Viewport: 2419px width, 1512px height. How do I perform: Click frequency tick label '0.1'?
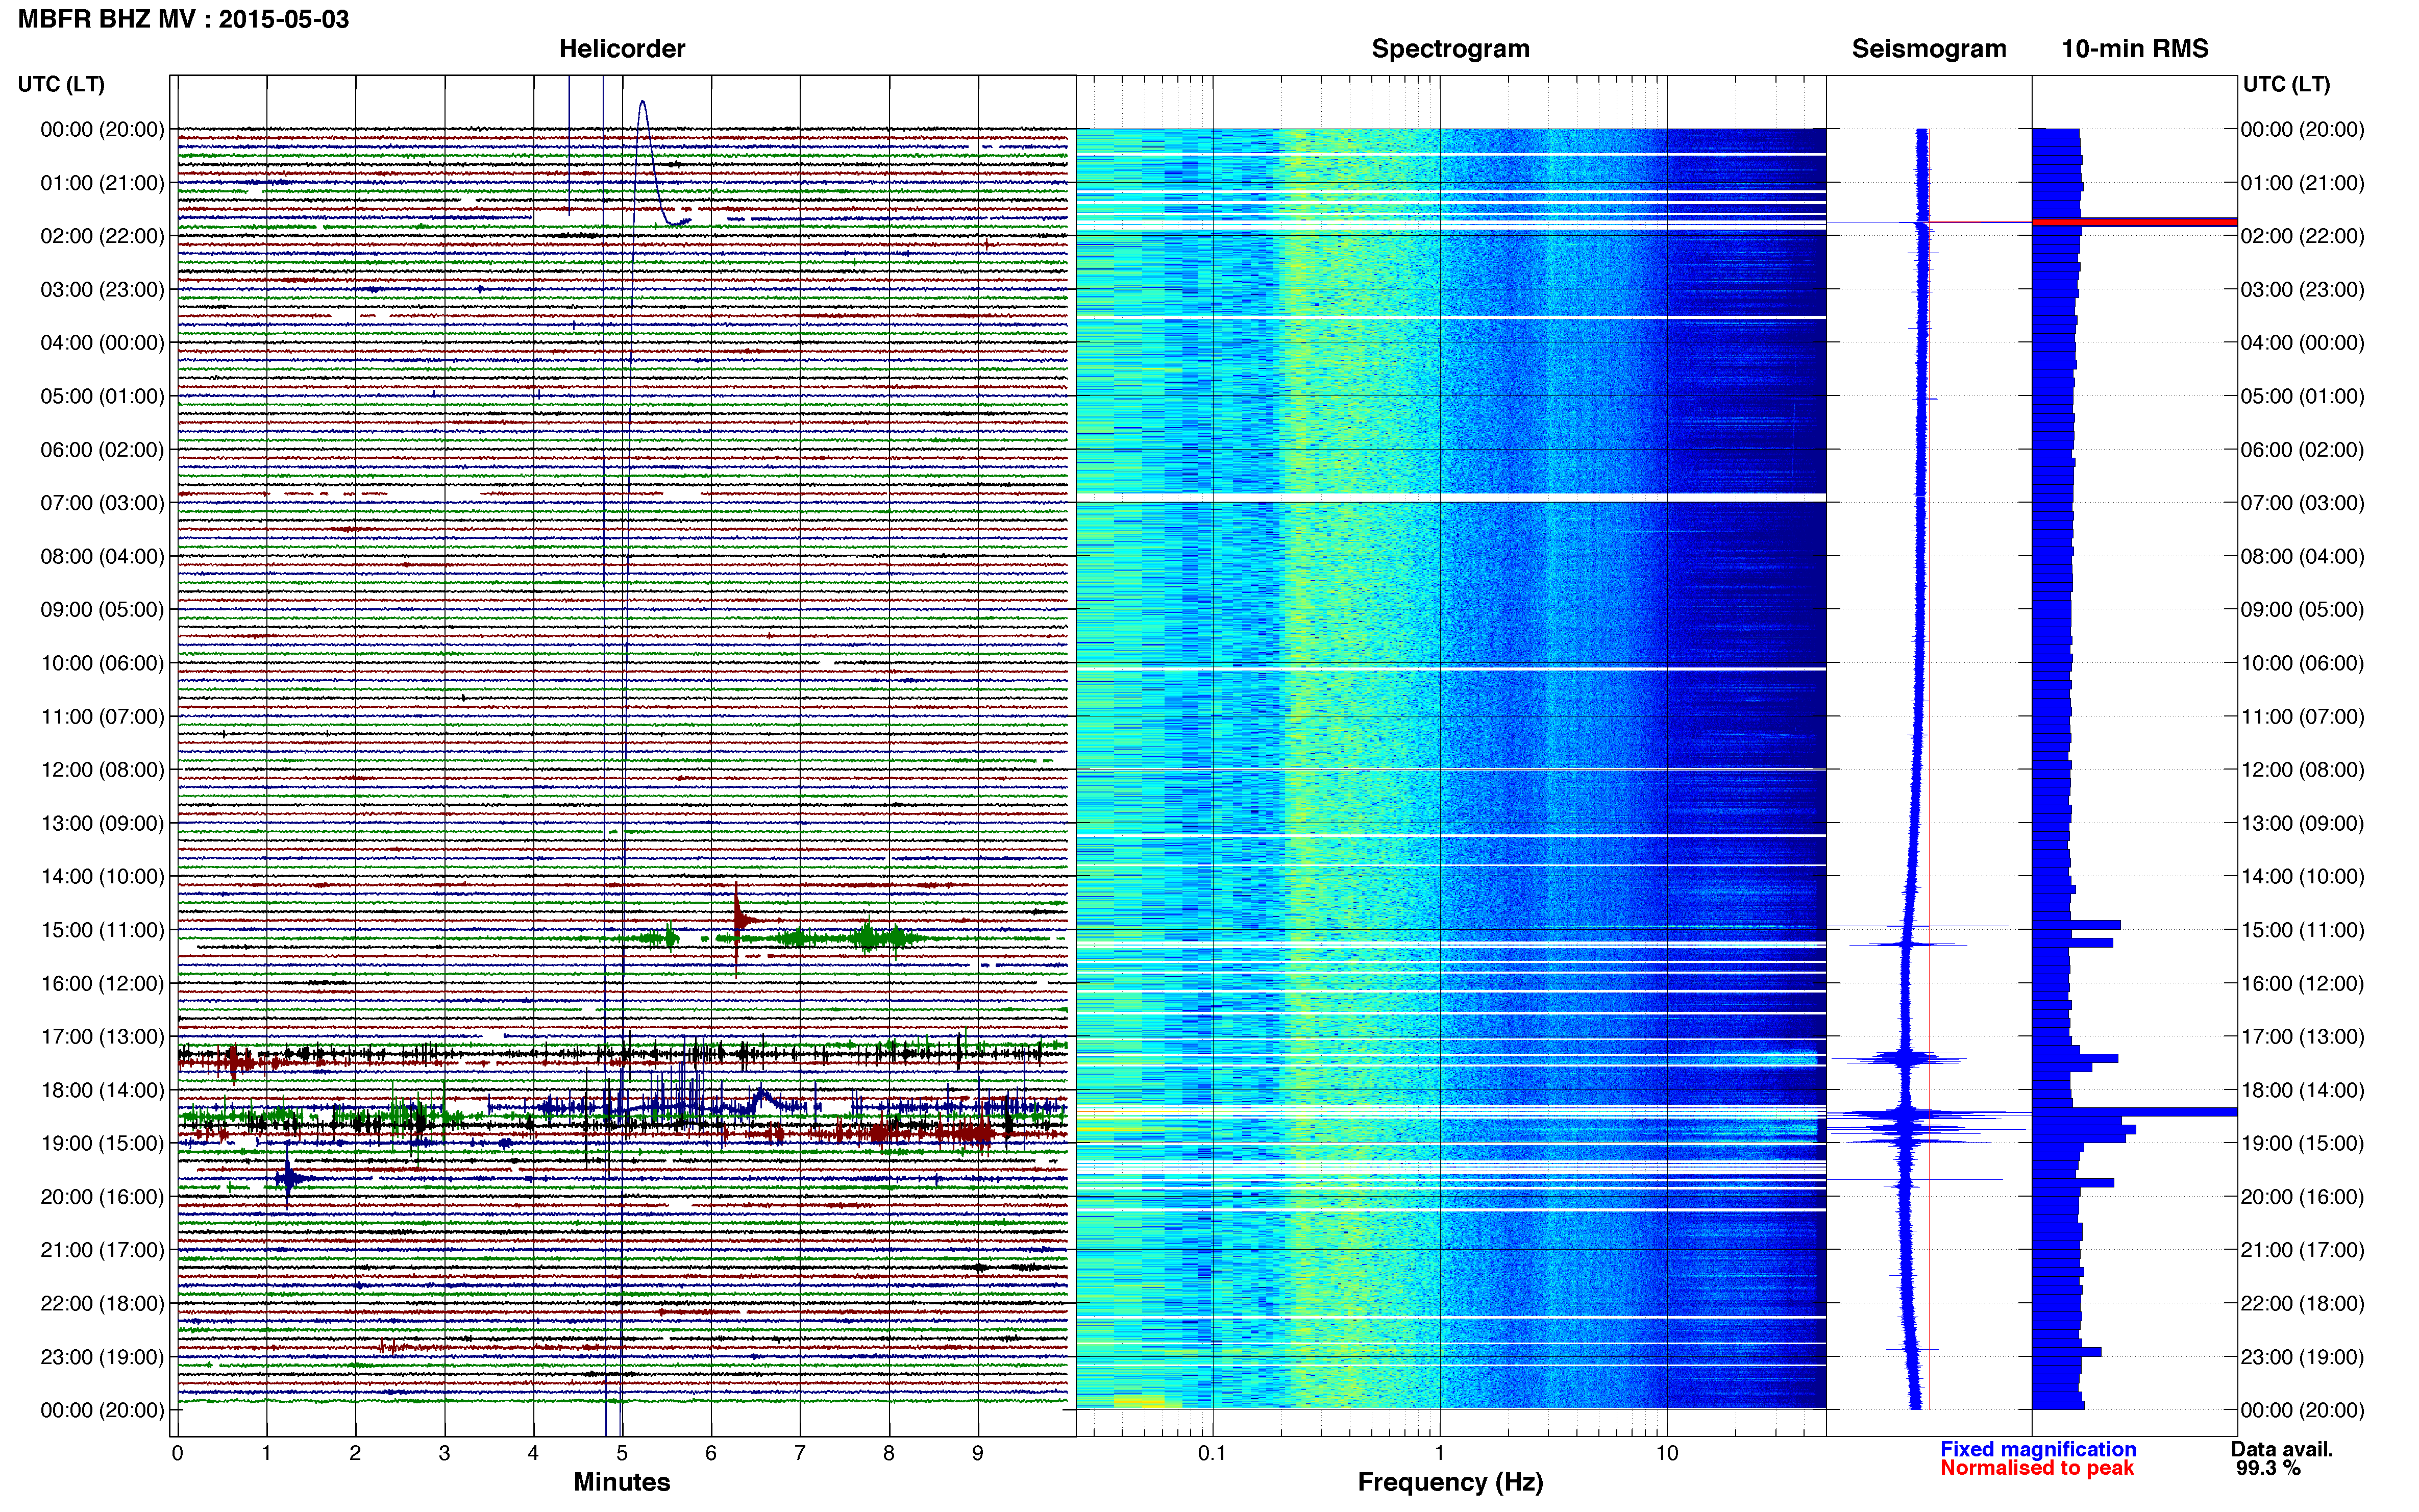point(1212,1453)
